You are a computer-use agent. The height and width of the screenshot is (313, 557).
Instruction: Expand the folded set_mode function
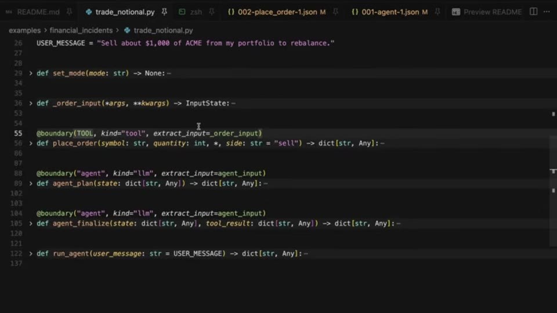31,73
